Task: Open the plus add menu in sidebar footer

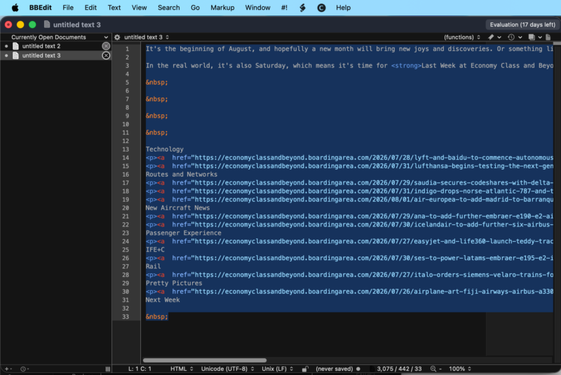Action: (x=8, y=369)
